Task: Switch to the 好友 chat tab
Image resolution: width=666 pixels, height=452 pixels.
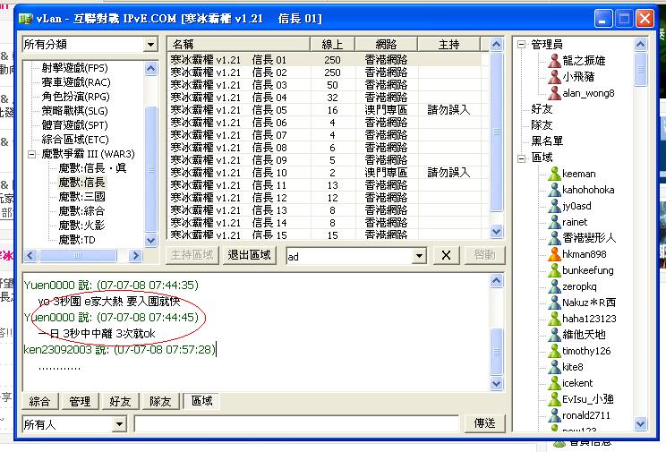Action: coord(120,401)
